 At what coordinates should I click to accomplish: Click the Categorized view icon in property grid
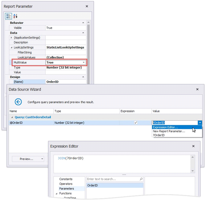click(x=9, y=16)
